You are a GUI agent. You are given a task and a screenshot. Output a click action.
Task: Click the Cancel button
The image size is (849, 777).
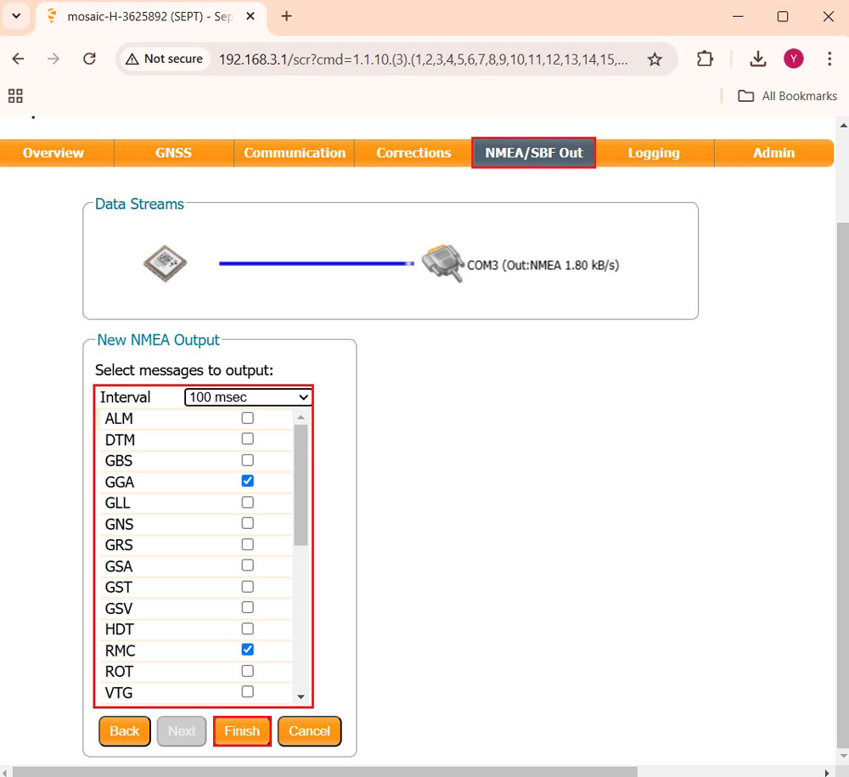(309, 731)
